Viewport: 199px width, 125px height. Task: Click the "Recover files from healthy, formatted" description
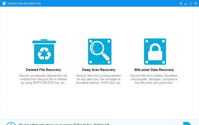pyautogui.click(x=154, y=79)
